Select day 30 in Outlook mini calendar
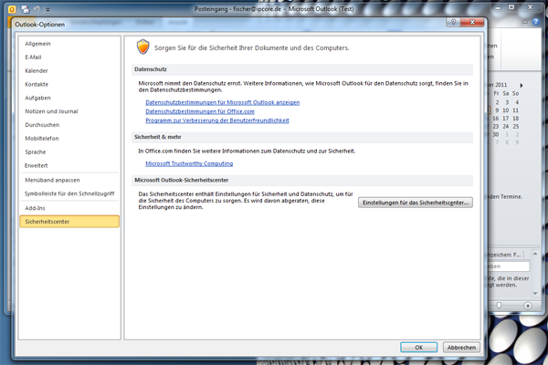This screenshot has width=548, height=365. click(x=496, y=134)
